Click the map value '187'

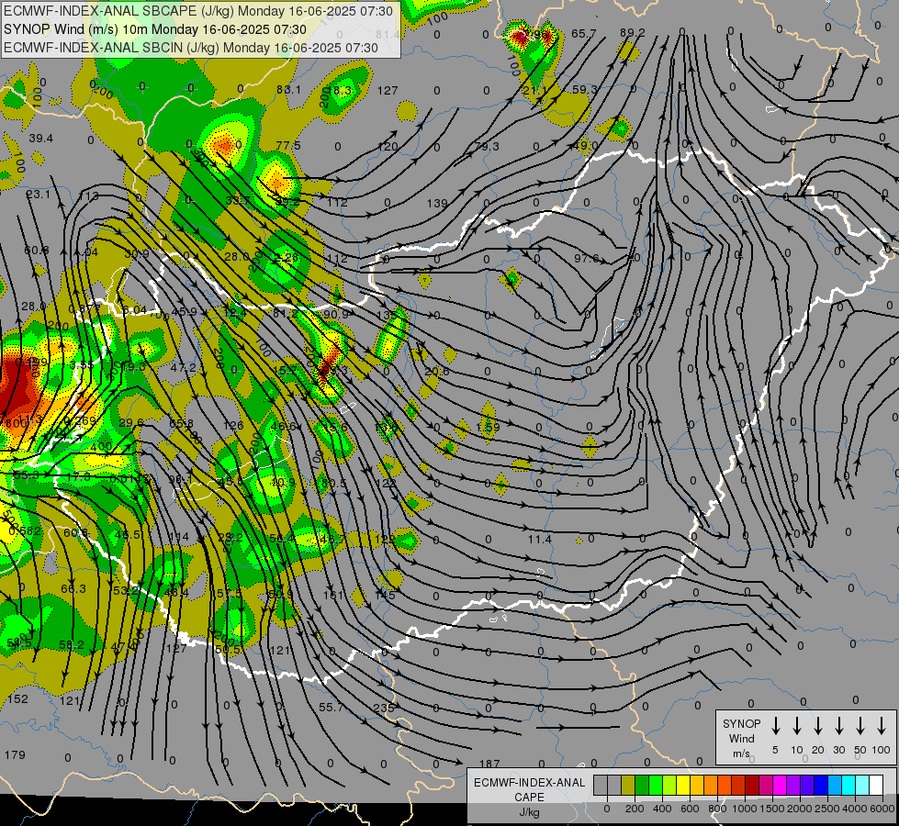(x=489, y=764)
